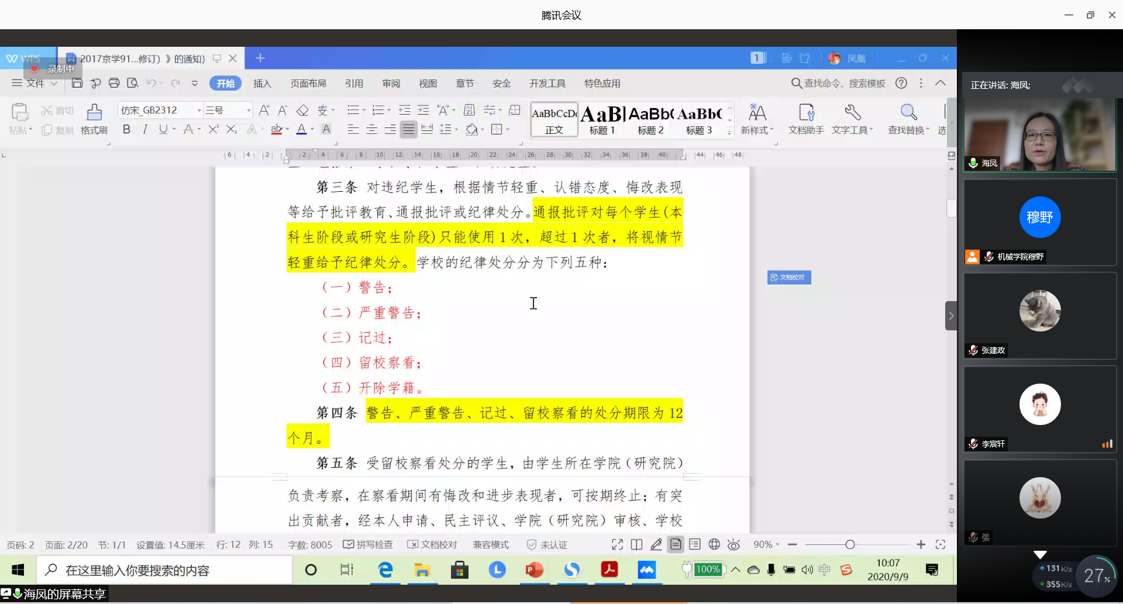Viewport: 1123px width, 604px height.
Task: Click the Windows taskbar search box
Action: pos(165,570)
